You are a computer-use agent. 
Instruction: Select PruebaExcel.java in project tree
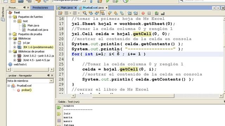[38, 30]
